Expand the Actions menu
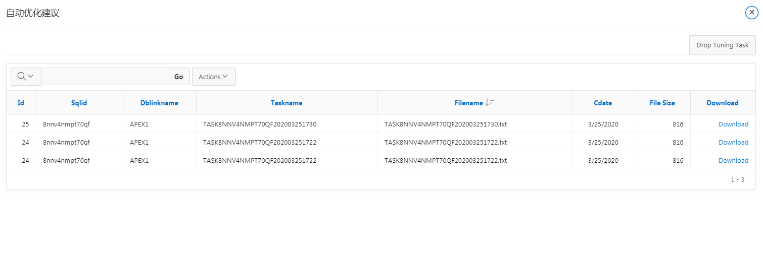Screen dimensions: 763x258 [x=213, y=77]
